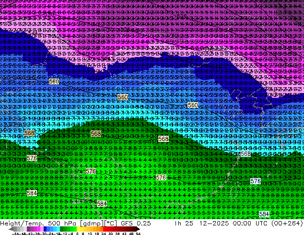Click the "[gdmp]" unit label
This screenshot has height=235, width=304.
92,223
